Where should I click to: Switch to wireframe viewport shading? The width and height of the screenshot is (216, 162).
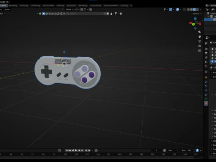188,9
